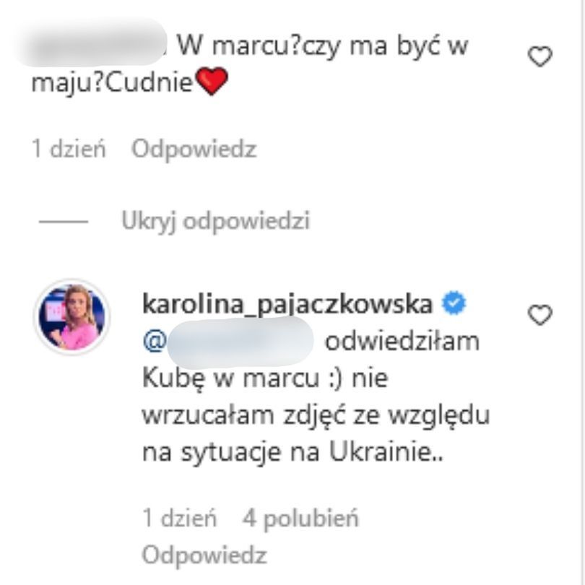The height and width of the screenshot is (585, 585).
Task: Like karolina_pajaczkowska's reply with heart icon
Action: coord(539,314)
